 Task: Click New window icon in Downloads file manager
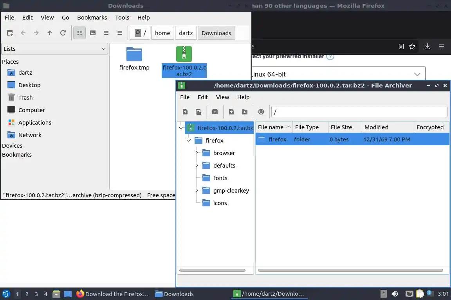tap(10, 33)
